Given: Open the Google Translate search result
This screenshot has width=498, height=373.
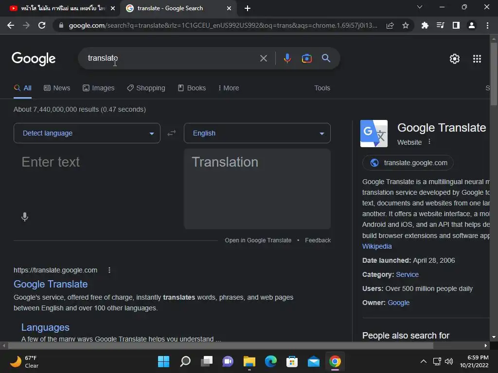Looking at the screenshot, I should (51, 284).
